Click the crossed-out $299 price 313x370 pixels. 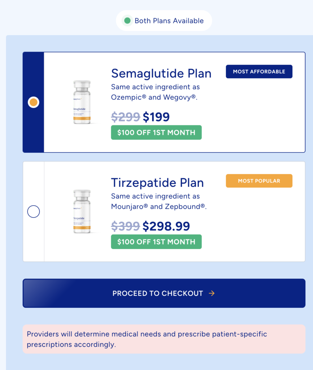[x=125, y=117]
